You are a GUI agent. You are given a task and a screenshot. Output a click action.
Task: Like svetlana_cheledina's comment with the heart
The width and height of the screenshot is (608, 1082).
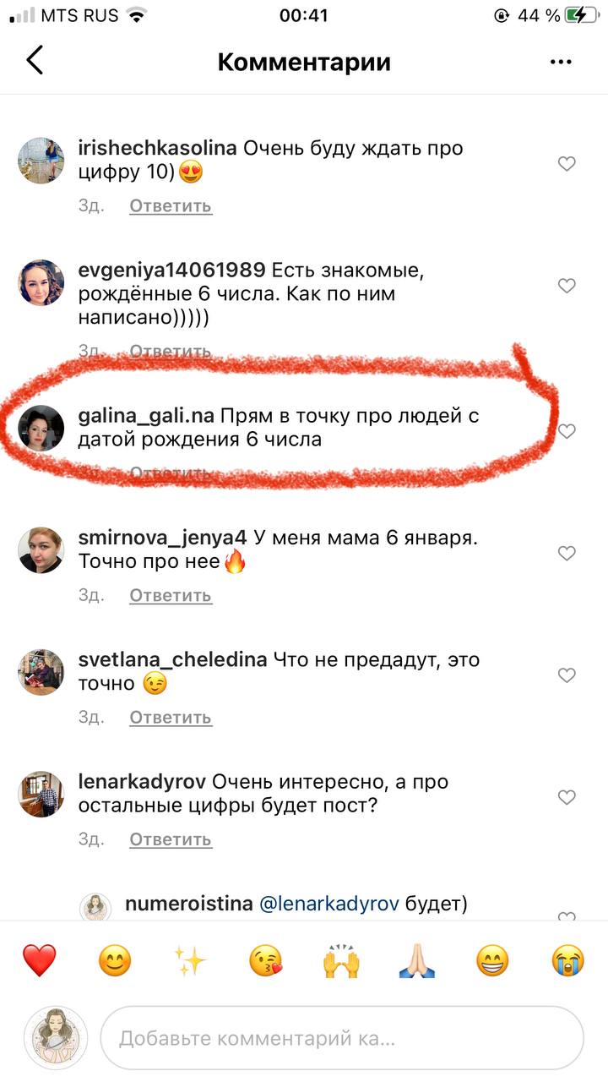point(567,675)
